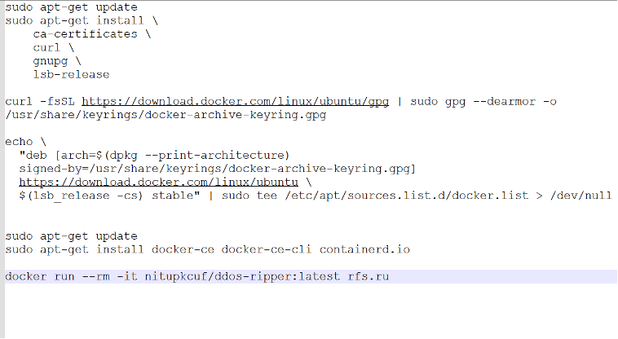This screenshot has height=339, width=618.
Task: Click the first 'sudo apt-get update' line
Action: (71, 7)
